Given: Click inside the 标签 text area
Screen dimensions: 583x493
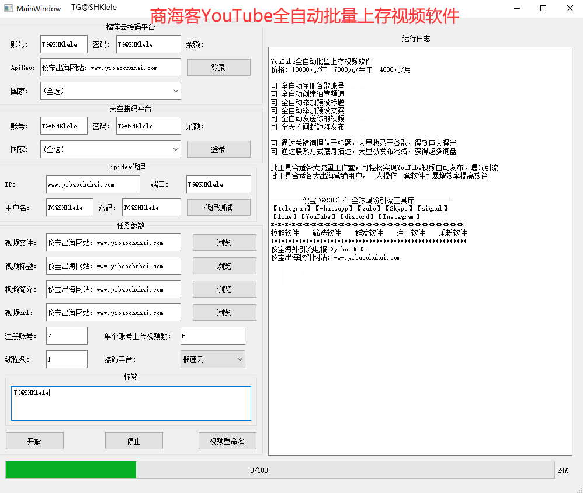Looking at the screenshot, I should coord(131,404).
